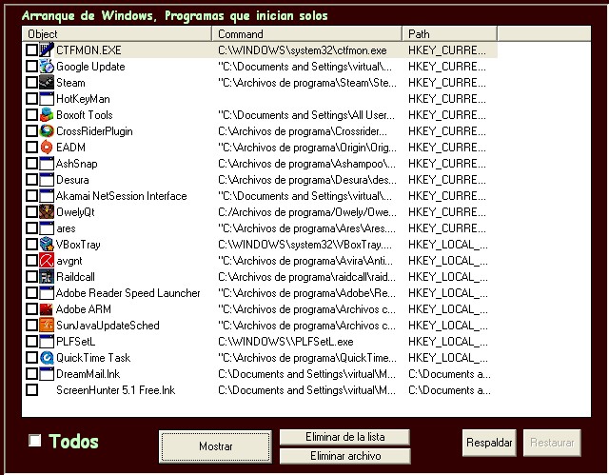Click the Akamai NetSession Interface icon
This screenshot has height=475, width=609.
pos(47,196)
